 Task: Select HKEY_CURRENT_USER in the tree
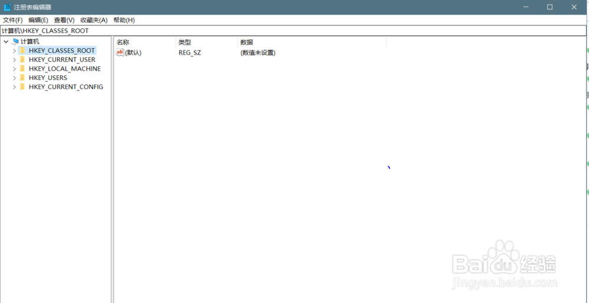click(x=62, y=59)
